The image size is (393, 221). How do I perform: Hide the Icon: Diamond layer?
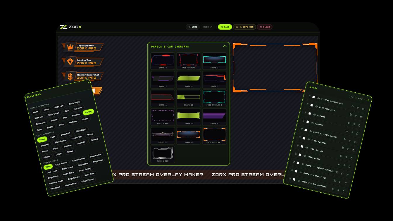click(x=308, y=139)
